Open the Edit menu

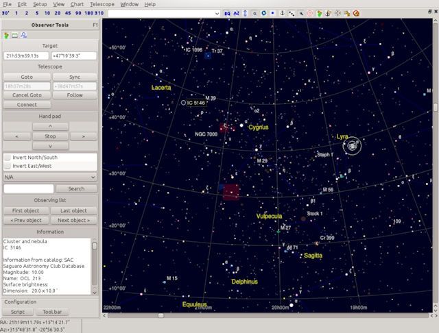pyautogui.click(x=22, y=4)
